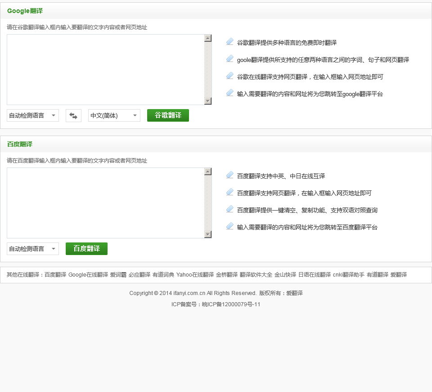432x392 pixels.
Task: Open footer link 百度翻译
Action: click(x=55, y=275)
